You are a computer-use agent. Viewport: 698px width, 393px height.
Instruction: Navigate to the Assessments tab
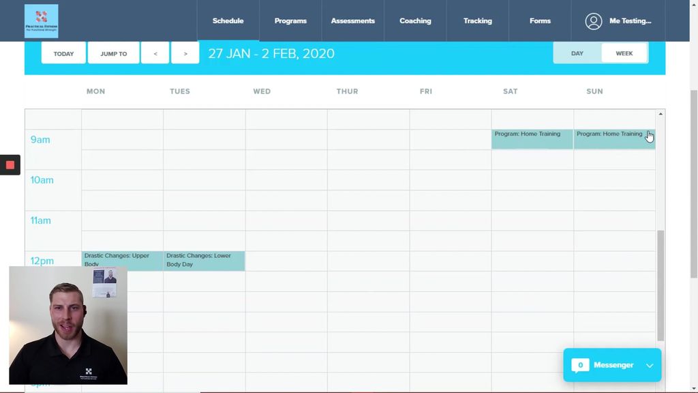pos(352,21)
